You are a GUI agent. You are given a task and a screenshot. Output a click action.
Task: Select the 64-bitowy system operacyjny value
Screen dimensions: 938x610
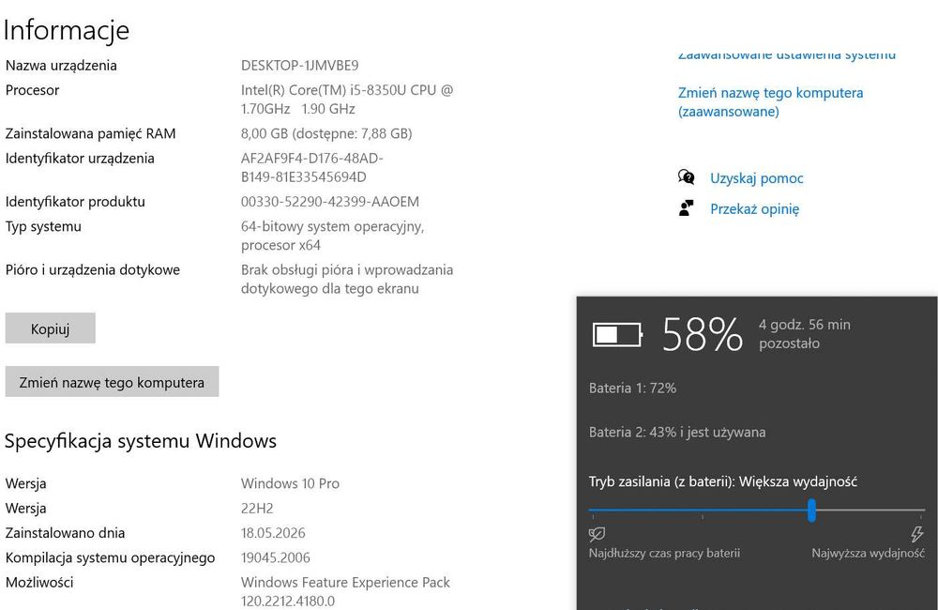point(333,236)
